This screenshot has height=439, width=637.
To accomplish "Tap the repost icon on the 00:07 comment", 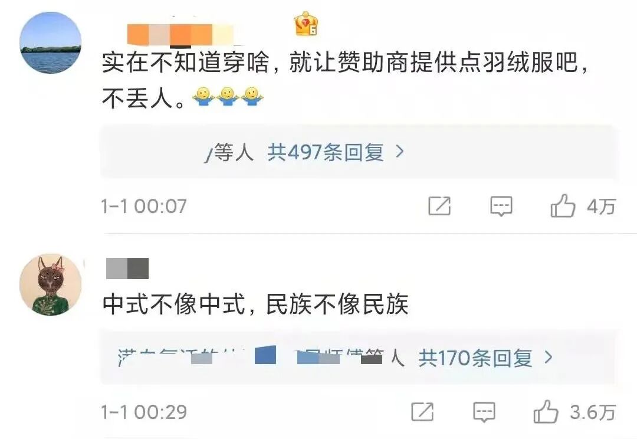I will point(439,206).
